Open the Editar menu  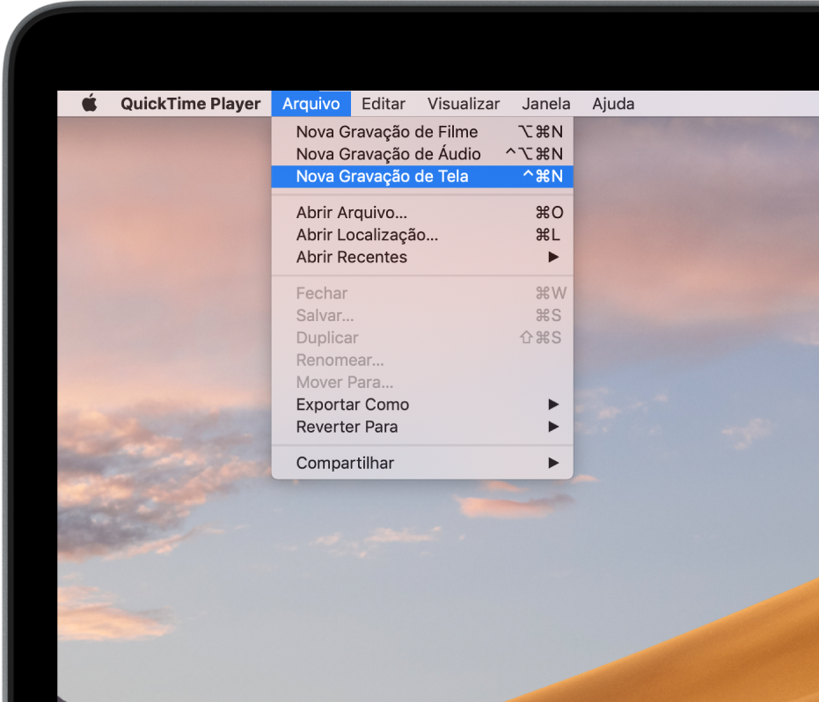pyautogui.click(x=383, y=104)
